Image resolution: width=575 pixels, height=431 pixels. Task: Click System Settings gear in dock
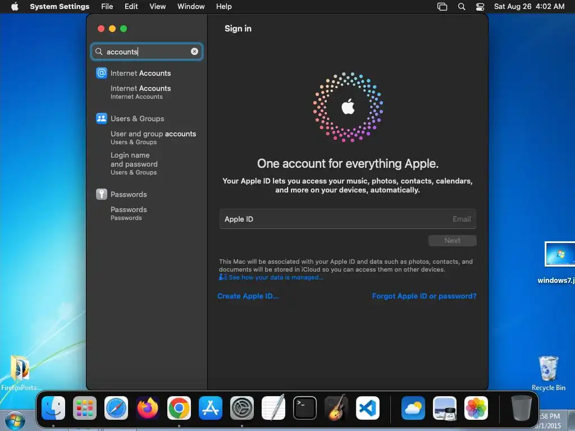[242, 408]
